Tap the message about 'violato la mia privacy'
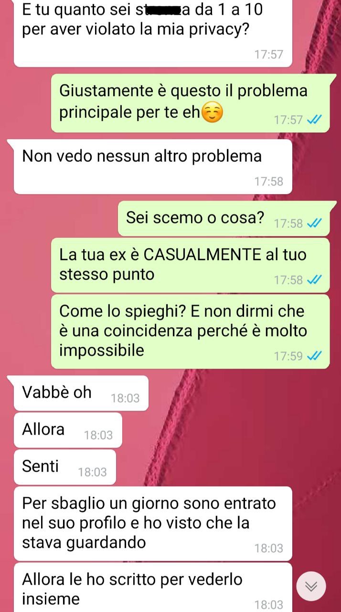 152,33
